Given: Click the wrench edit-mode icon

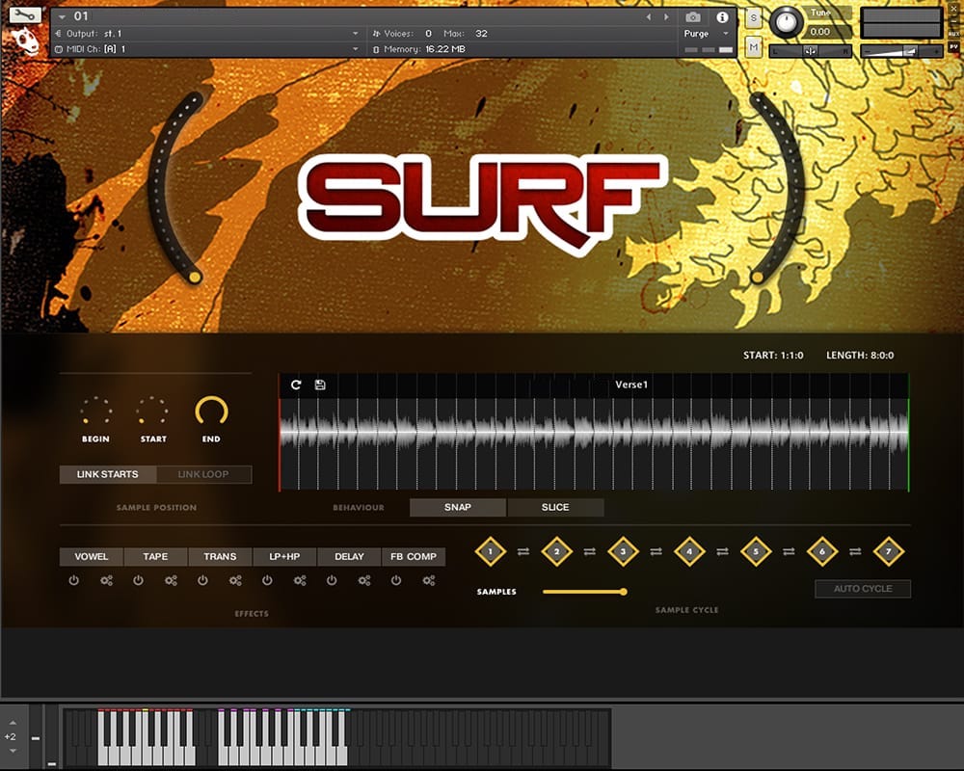Looking at the screenshot, I should pyautogui.click(x=26, y=15).
